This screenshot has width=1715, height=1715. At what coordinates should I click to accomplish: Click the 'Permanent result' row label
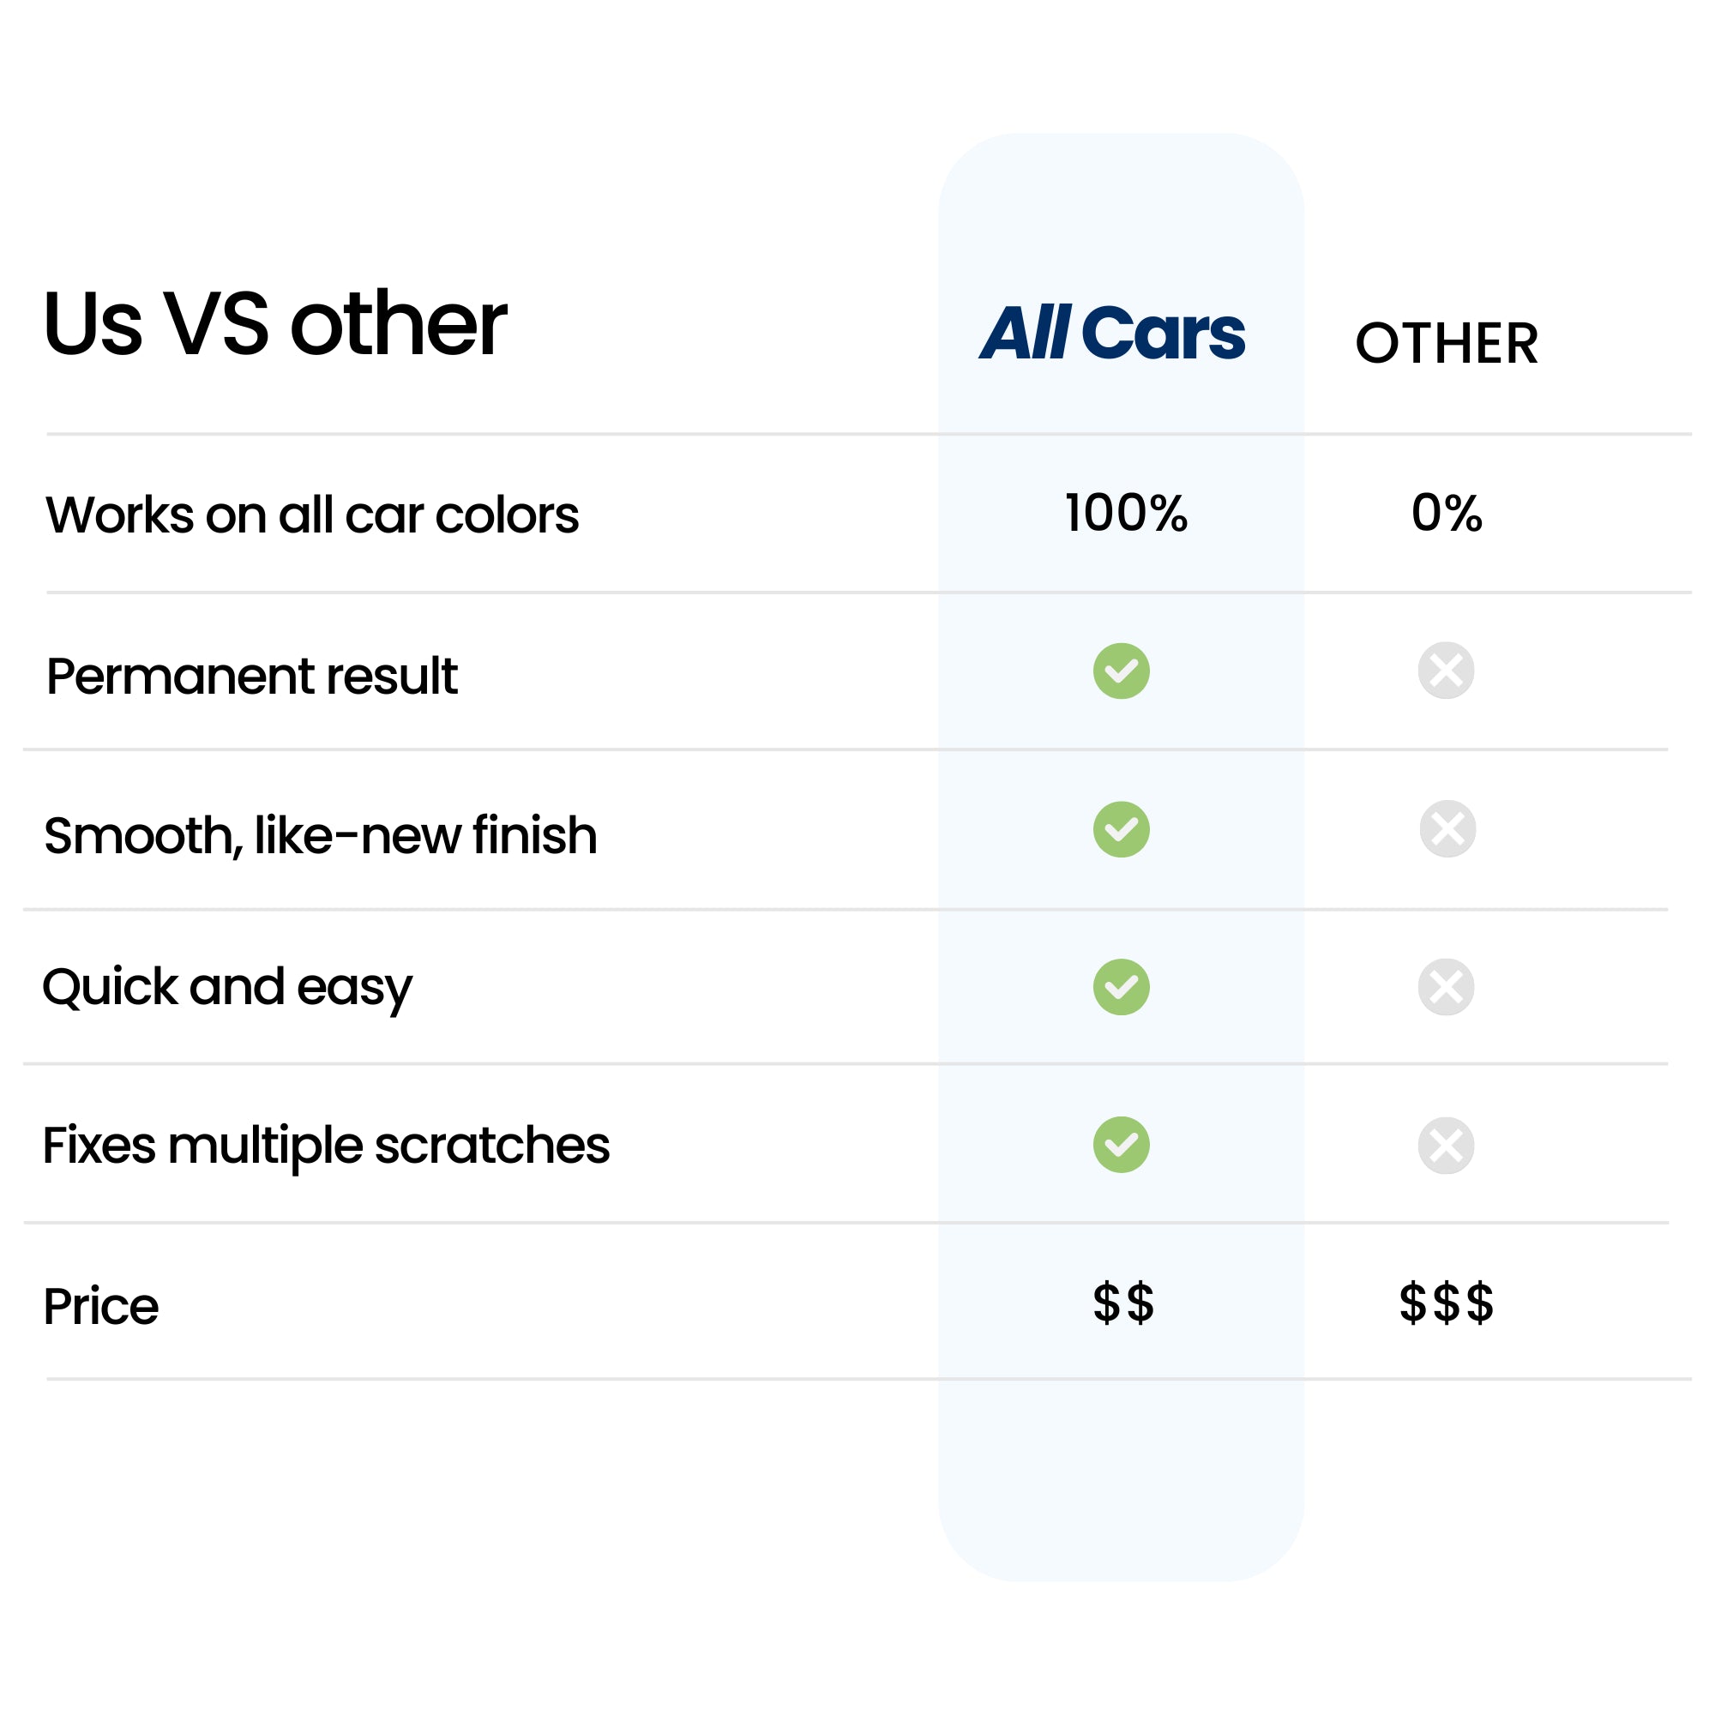point(251,677)
